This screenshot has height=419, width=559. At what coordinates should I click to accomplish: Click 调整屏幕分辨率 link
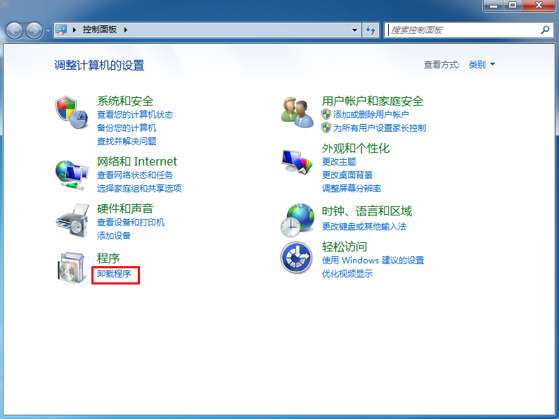point(352,188)
